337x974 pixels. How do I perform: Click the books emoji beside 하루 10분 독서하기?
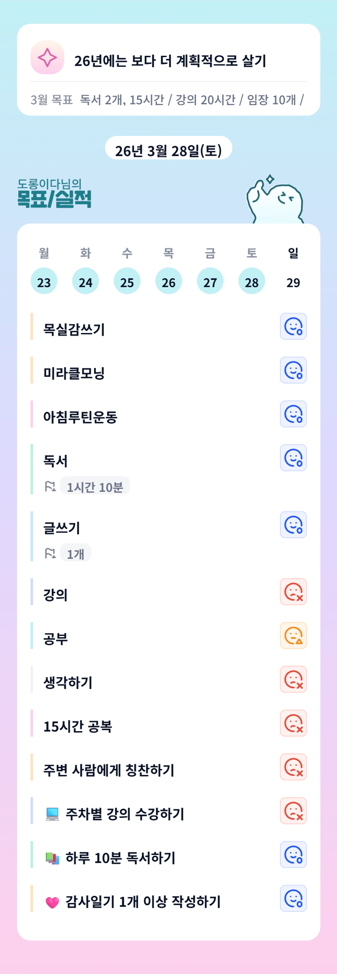[52, 858]
